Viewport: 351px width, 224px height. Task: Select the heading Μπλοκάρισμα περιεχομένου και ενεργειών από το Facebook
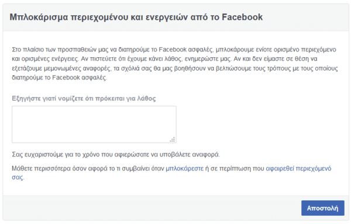[136, 17]
